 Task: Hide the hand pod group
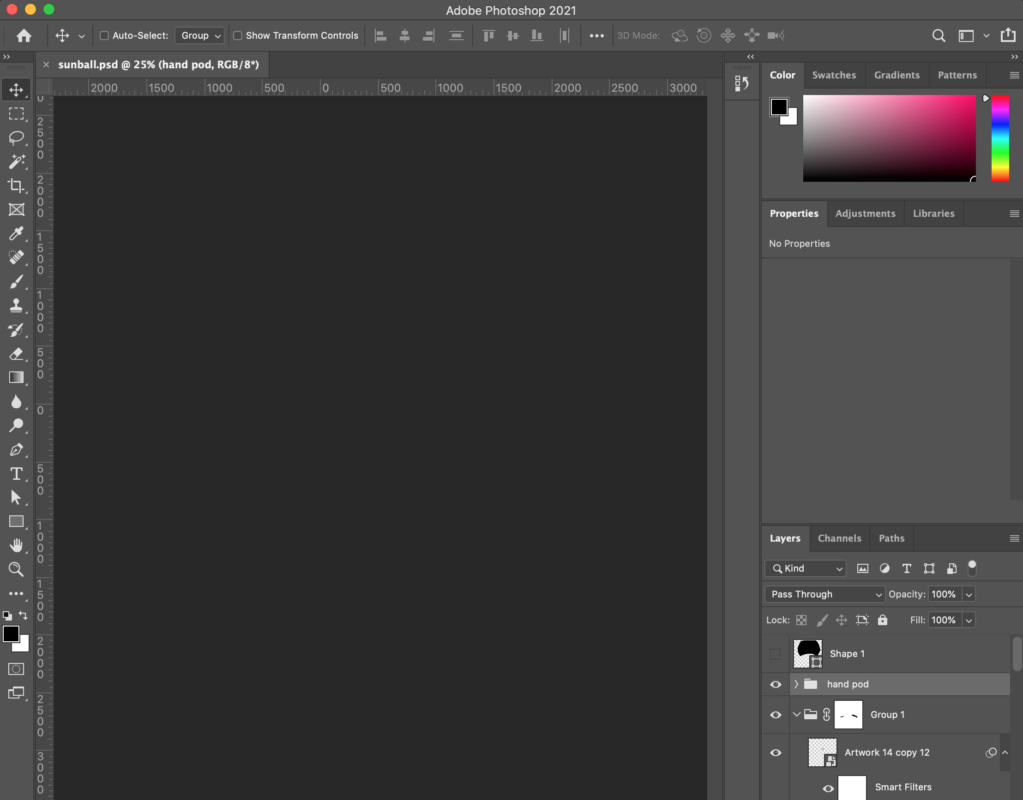coord(776,684)
